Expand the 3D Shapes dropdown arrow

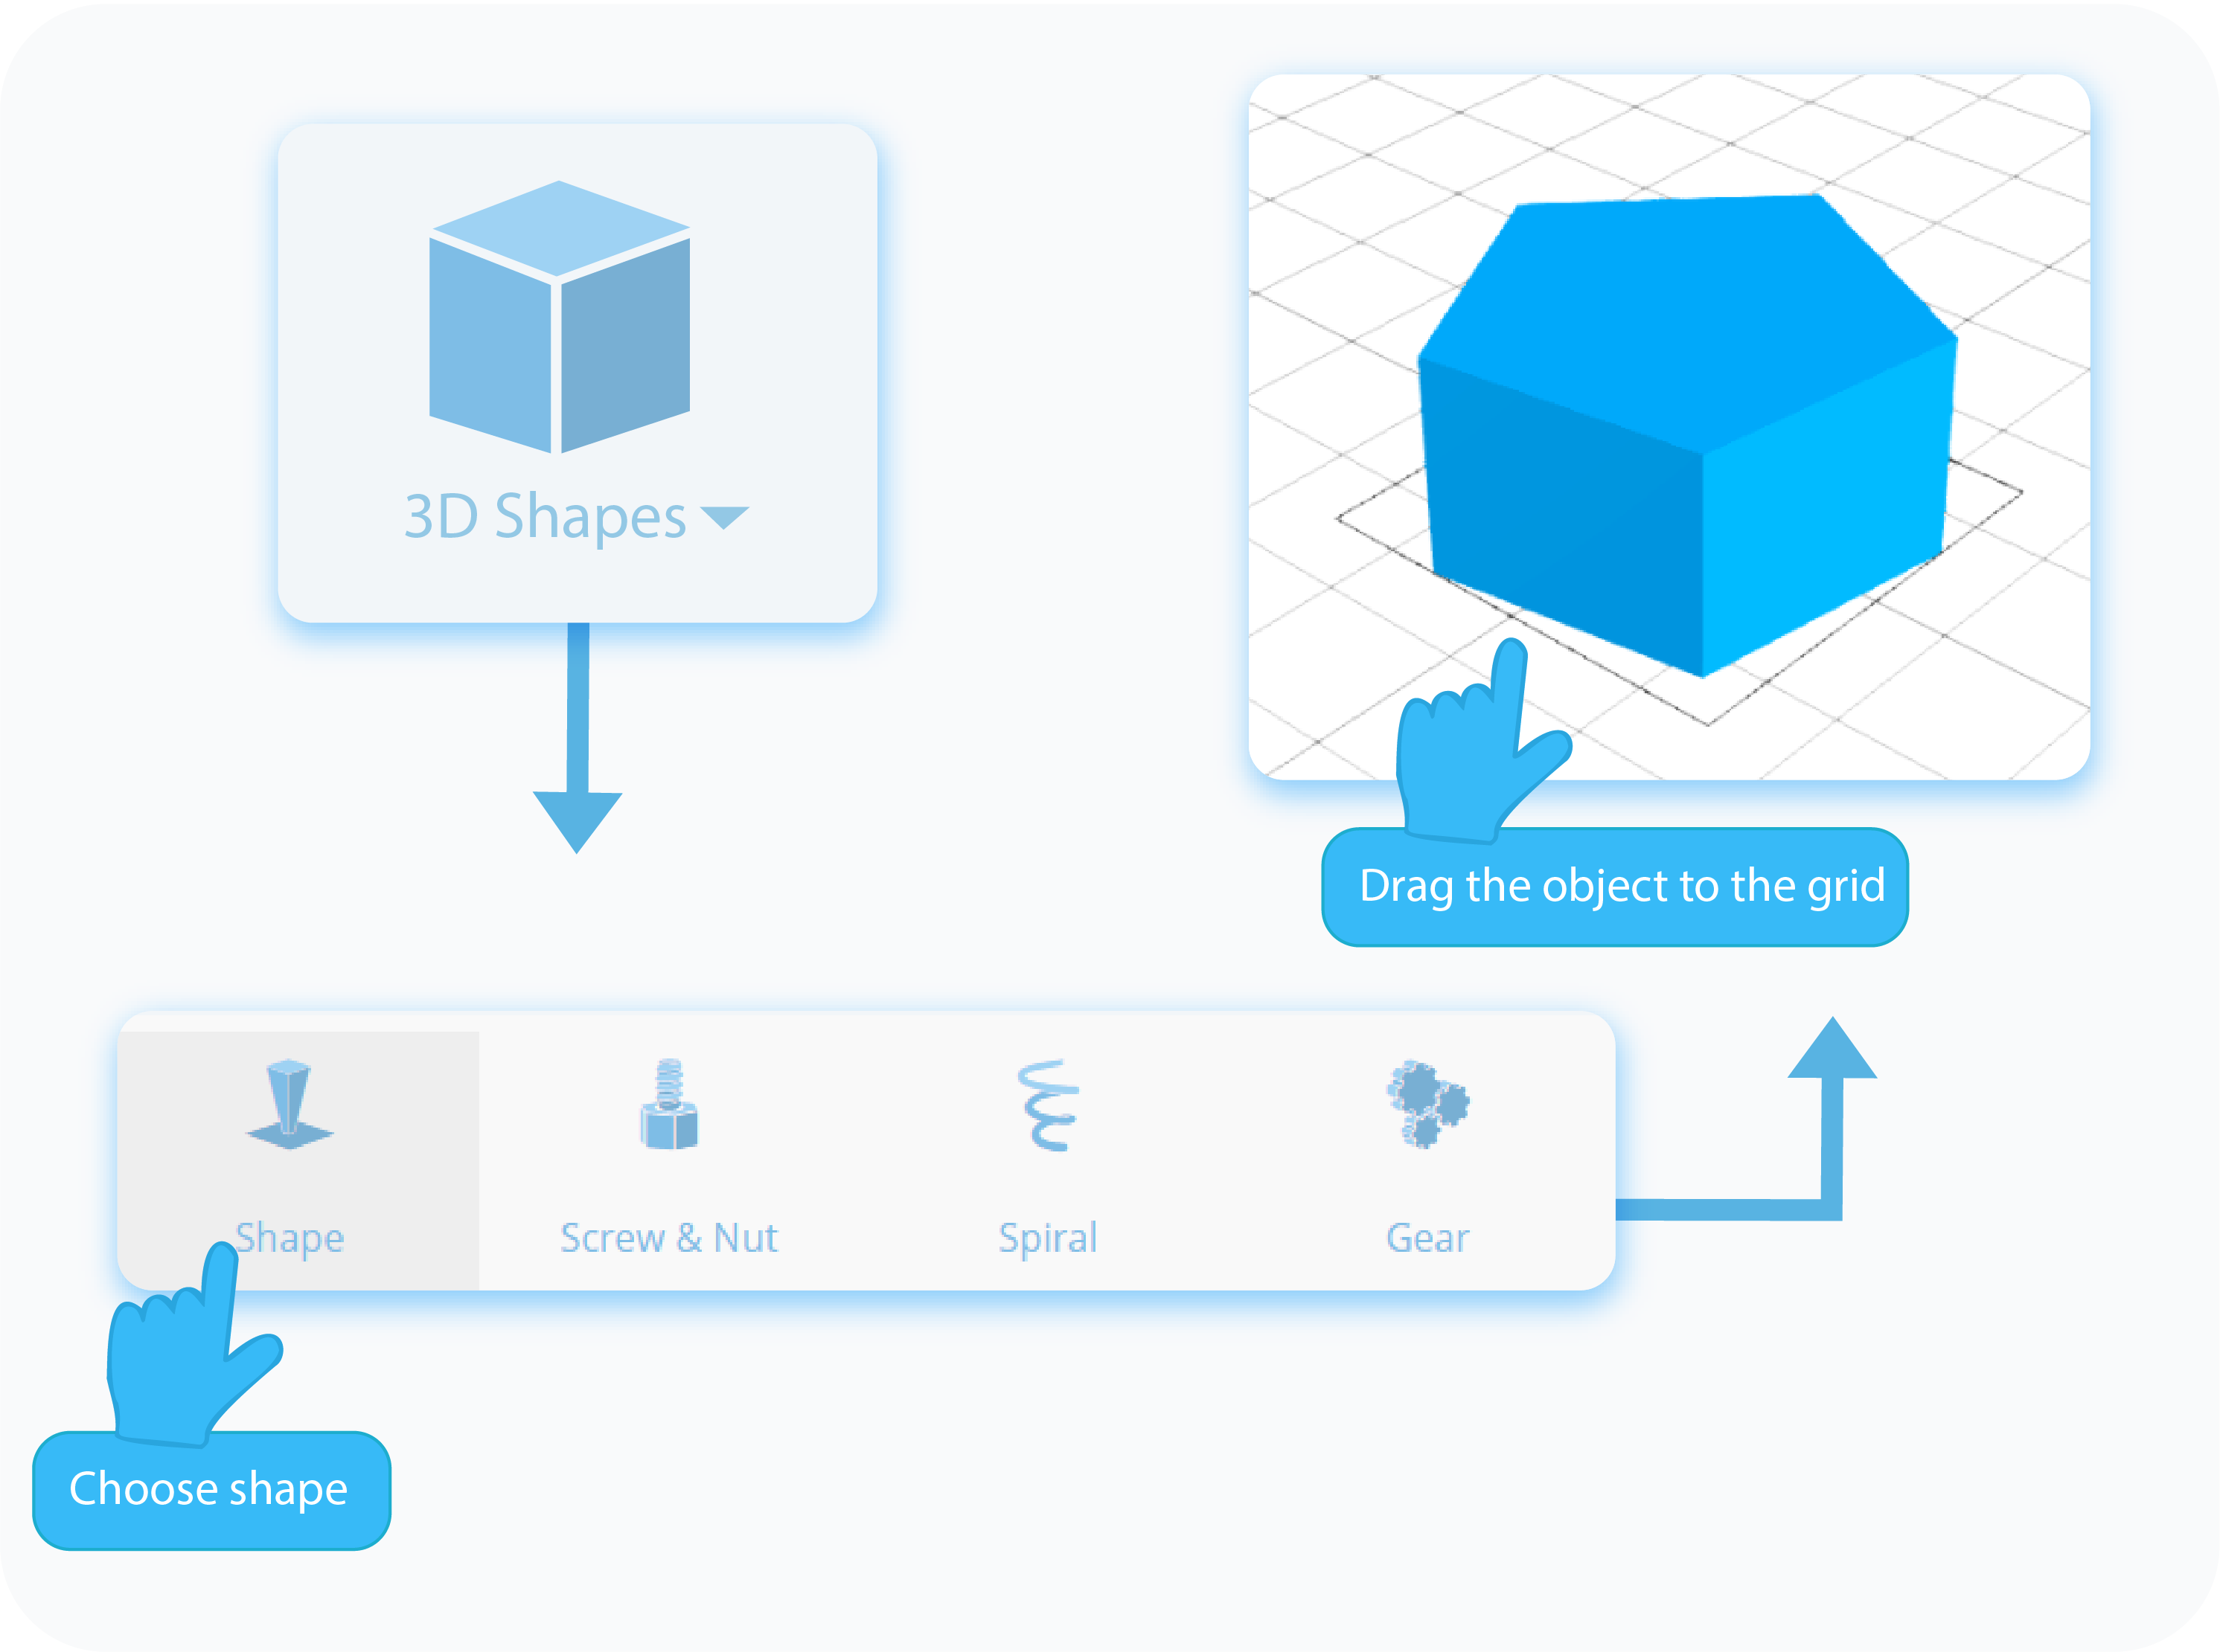(724, 517)
